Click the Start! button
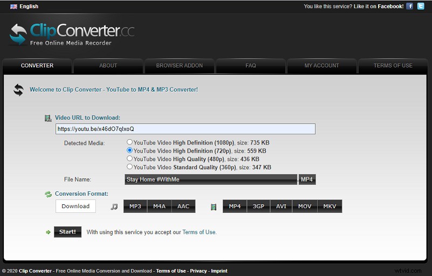The image size is (432, 276). point(67,232)
